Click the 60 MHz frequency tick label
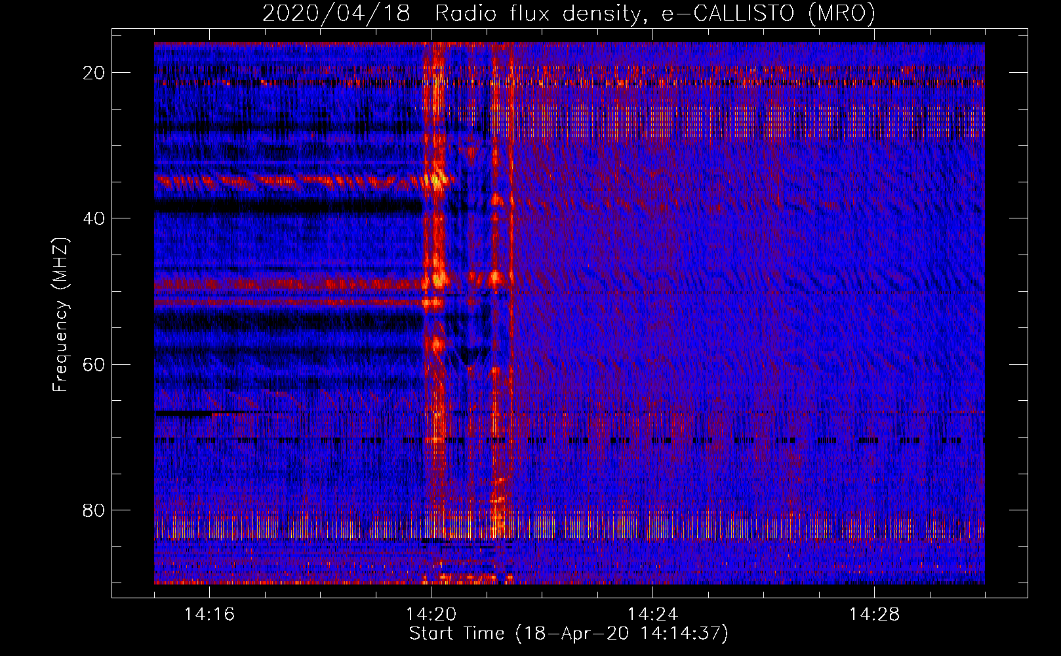 pos(94,364)
